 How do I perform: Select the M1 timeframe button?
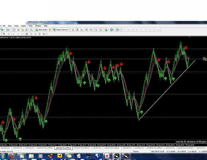[124, 30]
